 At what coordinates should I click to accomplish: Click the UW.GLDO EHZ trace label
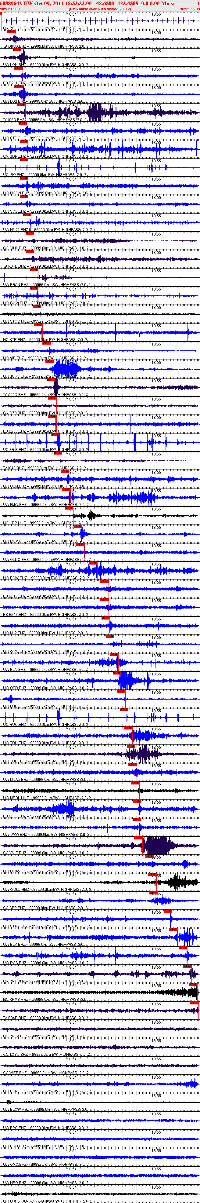(47, 559)
